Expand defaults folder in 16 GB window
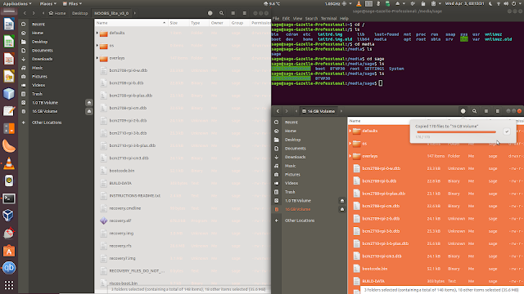Screen dimensions: 524x294 click(350, 131)
